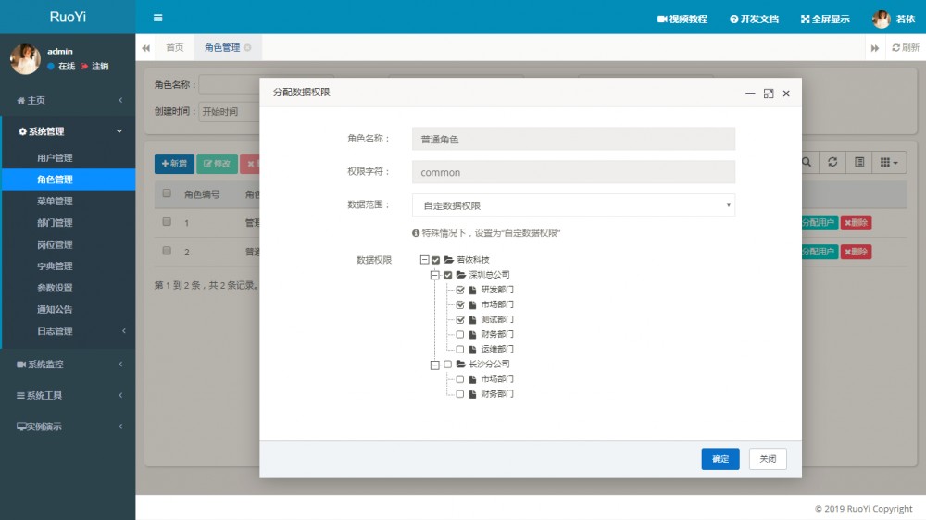
Task: Open the 视频教程 video tutorial link
Action: (682, 19)
